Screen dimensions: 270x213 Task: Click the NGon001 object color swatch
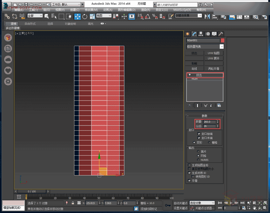(222, 40)
